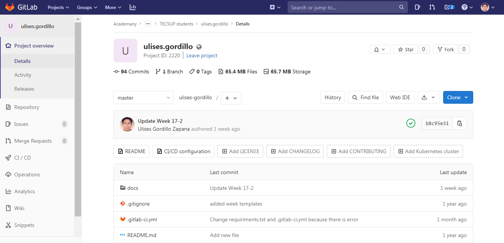
Task: Open To-Do list icon with badge 2
Action: point(449,7)
